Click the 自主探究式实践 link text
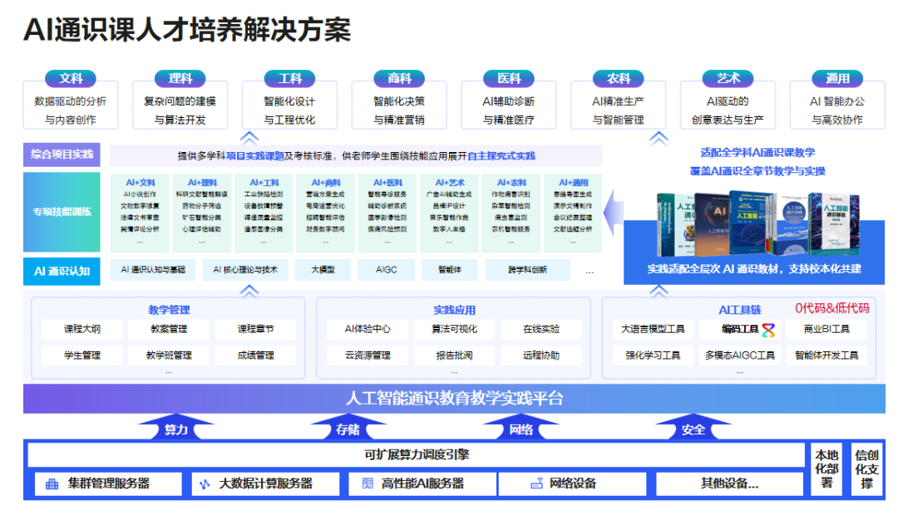Screen dimensions: 898x505 (501, 156)
